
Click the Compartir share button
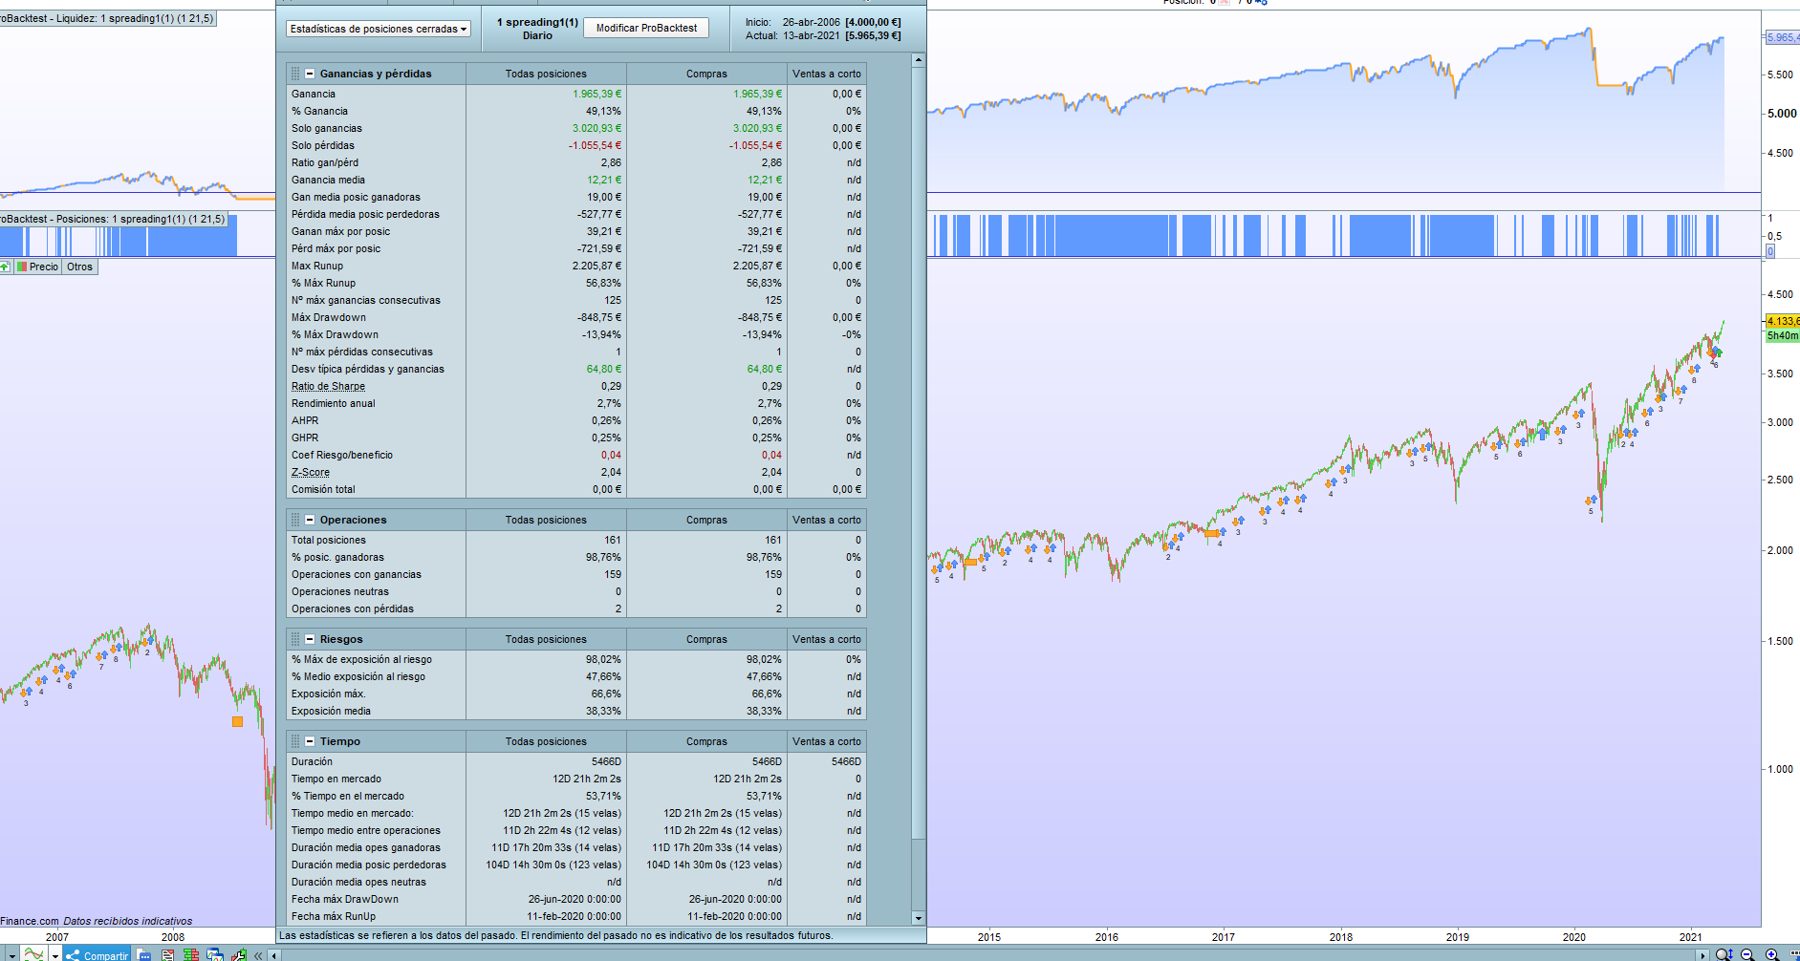coord(98,954)
